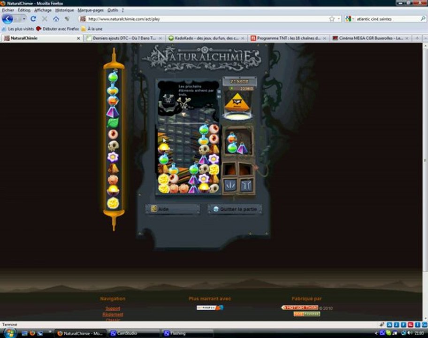Switch to Flashing in taskbar
The width and height of the screenshot is (428, 338).
[x=187, y=333]
